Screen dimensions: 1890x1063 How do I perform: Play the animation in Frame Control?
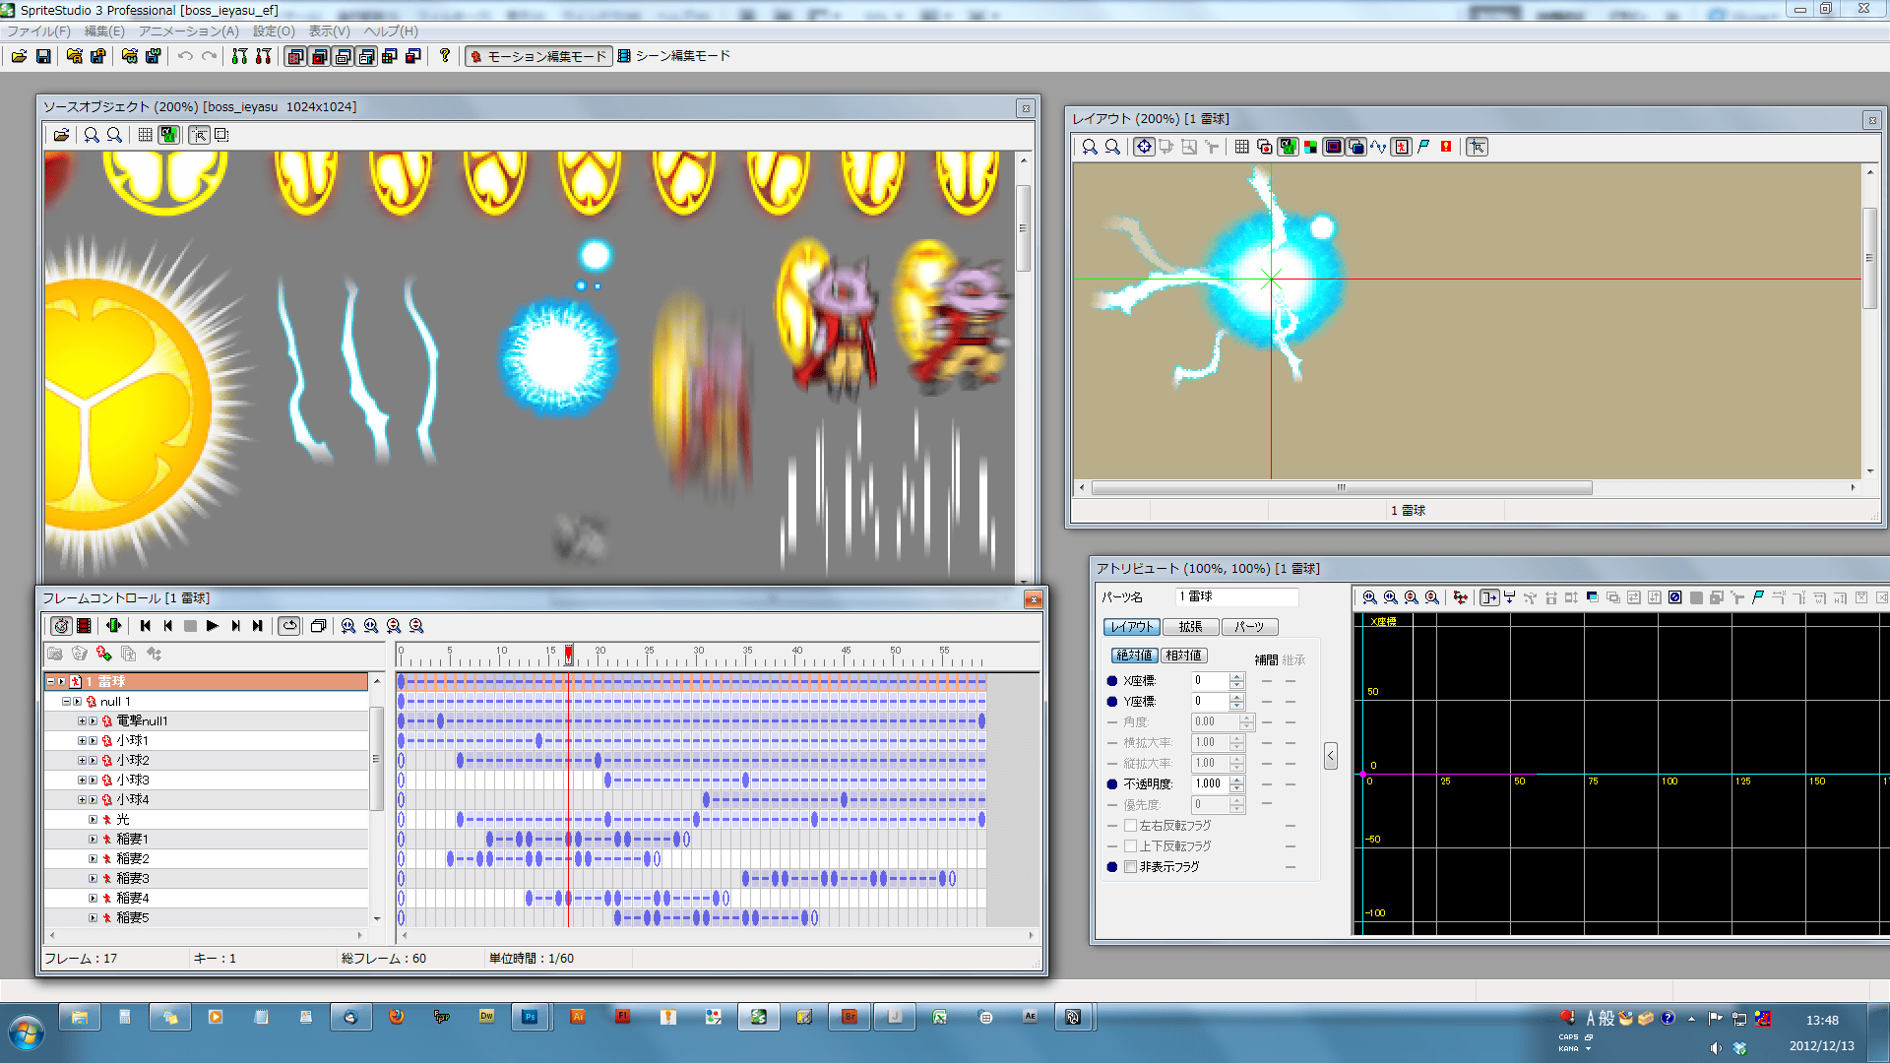coord(213,626)
